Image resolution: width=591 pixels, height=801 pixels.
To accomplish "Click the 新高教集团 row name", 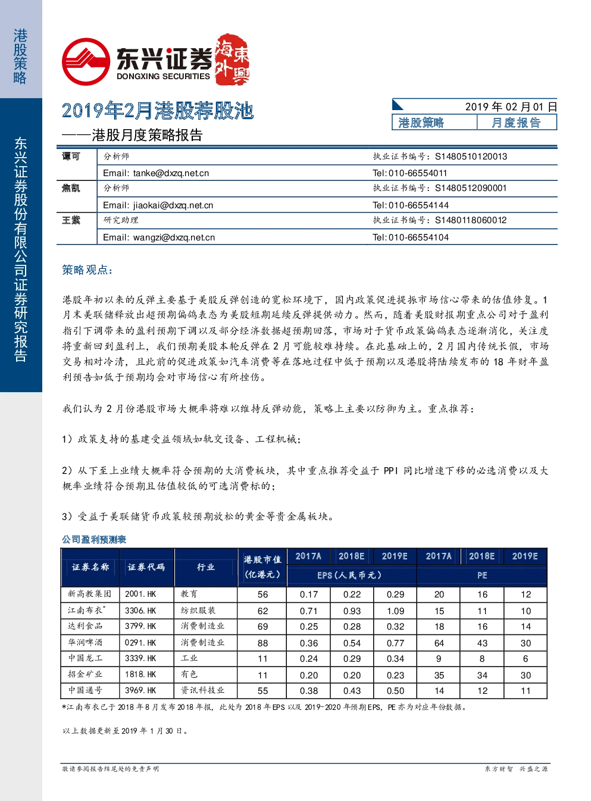I will [89, 594].
